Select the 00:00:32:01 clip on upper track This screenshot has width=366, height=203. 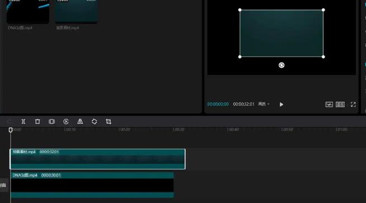[x=97, y=159]
